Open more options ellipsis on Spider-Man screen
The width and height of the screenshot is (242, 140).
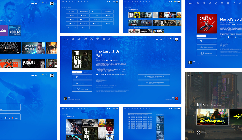(215, 36)
